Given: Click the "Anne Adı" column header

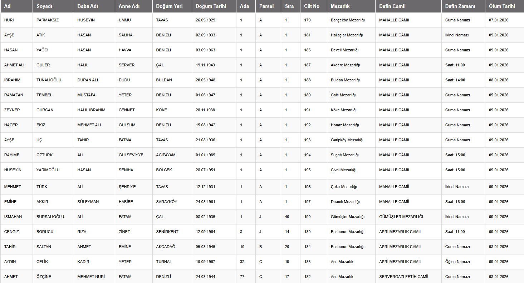Looking at the screenshot, I should click(x=129, y=6).
